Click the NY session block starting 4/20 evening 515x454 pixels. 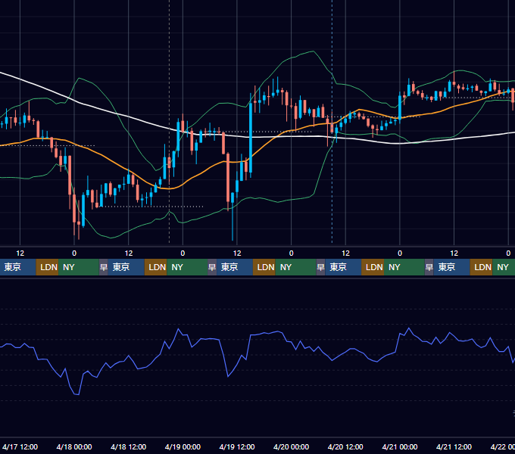coord(404,267)
